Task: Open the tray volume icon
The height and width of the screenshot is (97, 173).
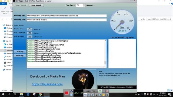Action: pyautogui.click(x=154, y=94)
